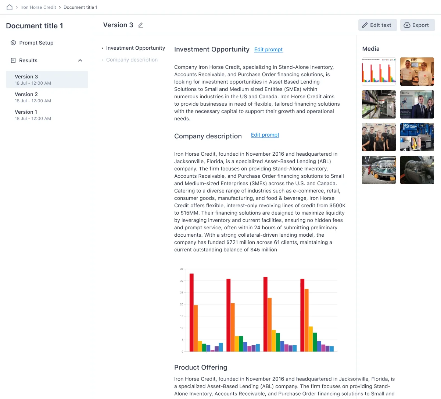The height and width of the screenshot is (399, 441).
Task: Click the home icon in breadcrumb
Action: [x=10, y=7]
